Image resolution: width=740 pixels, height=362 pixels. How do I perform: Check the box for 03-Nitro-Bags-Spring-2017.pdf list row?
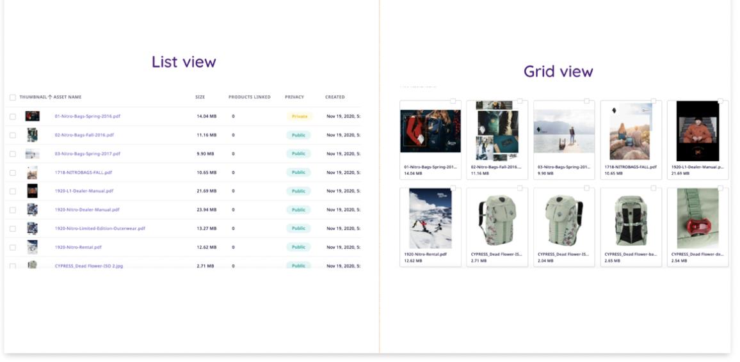13,154
